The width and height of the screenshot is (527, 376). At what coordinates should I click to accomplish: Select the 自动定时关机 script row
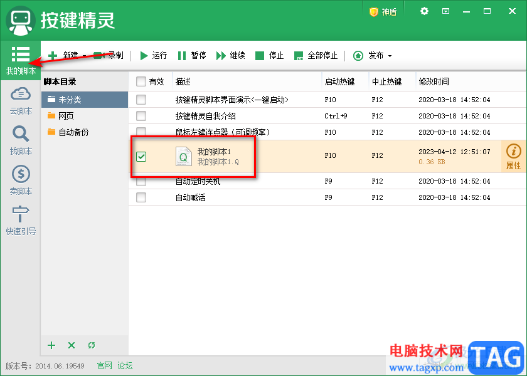pyautogui.click(x=327, y=181)
